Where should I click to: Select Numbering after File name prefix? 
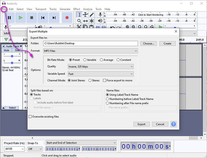click(127, 103)
